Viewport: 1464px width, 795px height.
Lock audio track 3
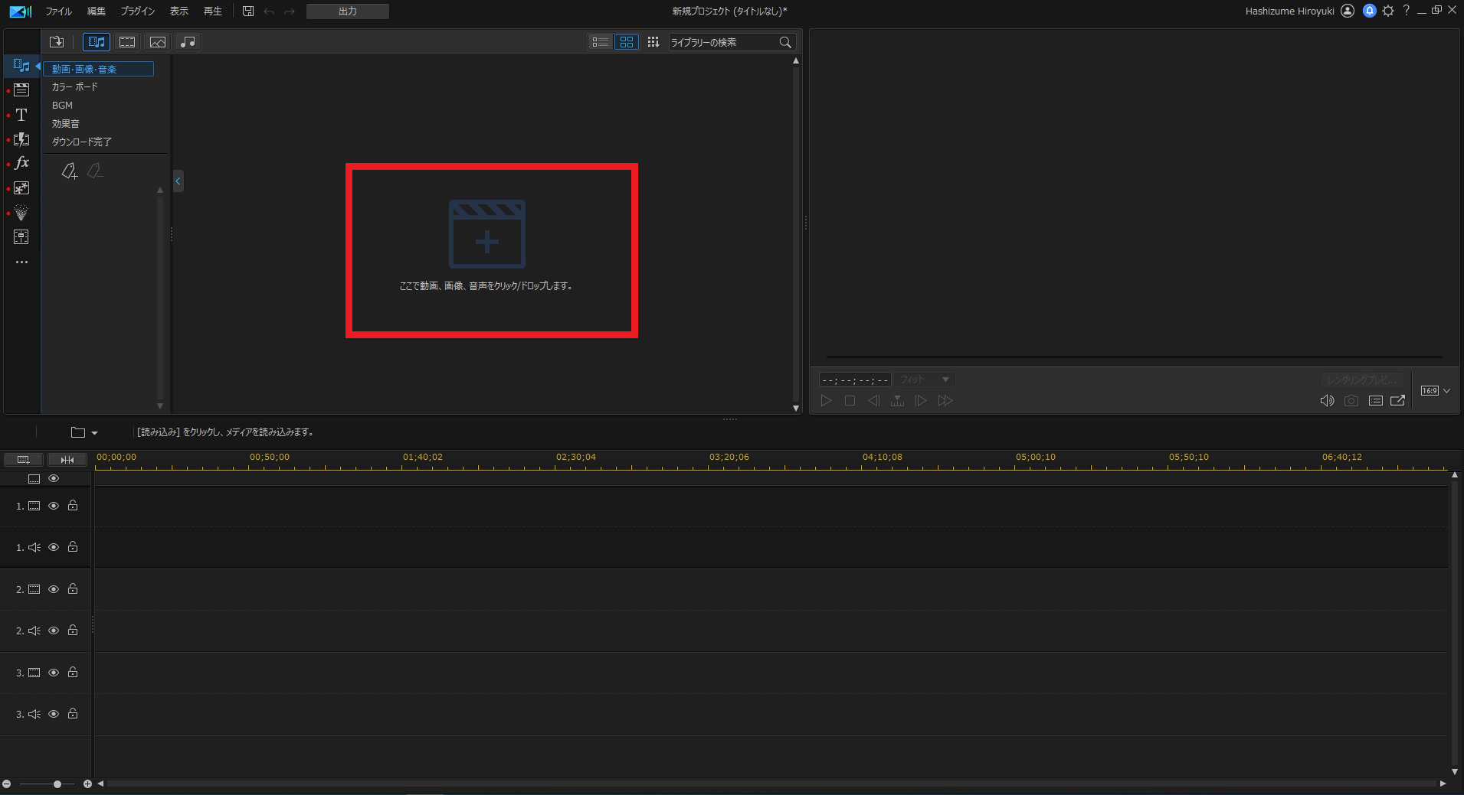[73, 713]
